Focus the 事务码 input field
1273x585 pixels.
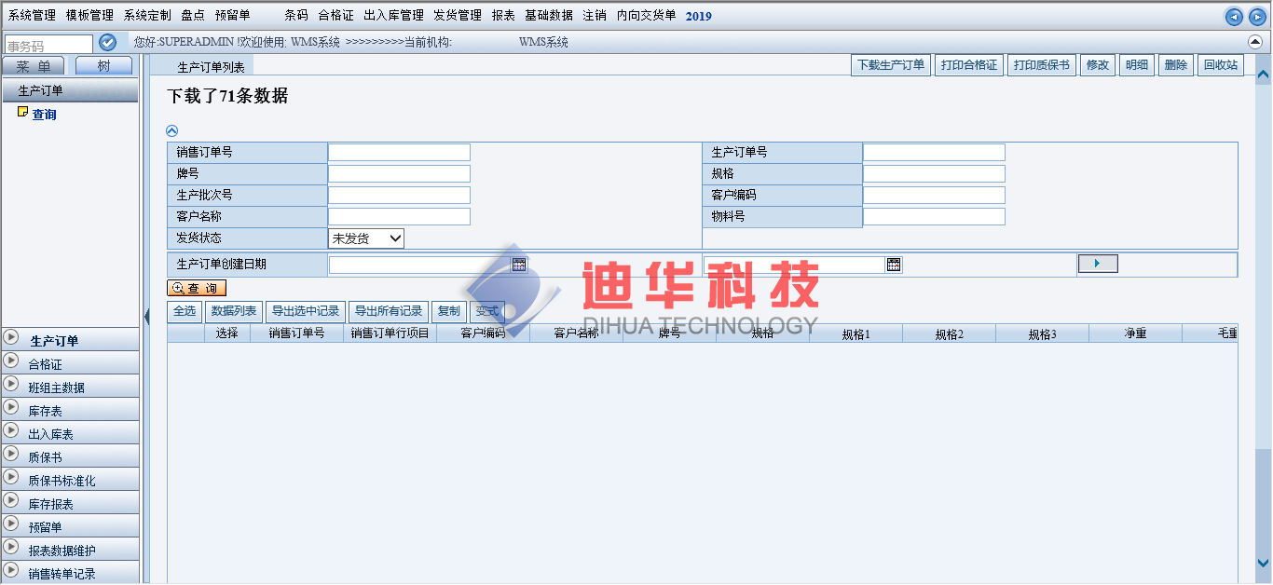[x=49, y=44]
